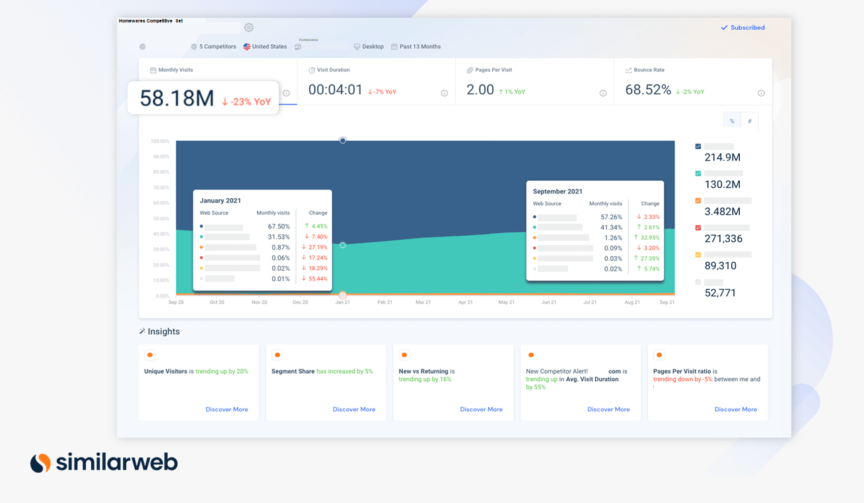Switch chart to percentage view

[x=732, y=121]
